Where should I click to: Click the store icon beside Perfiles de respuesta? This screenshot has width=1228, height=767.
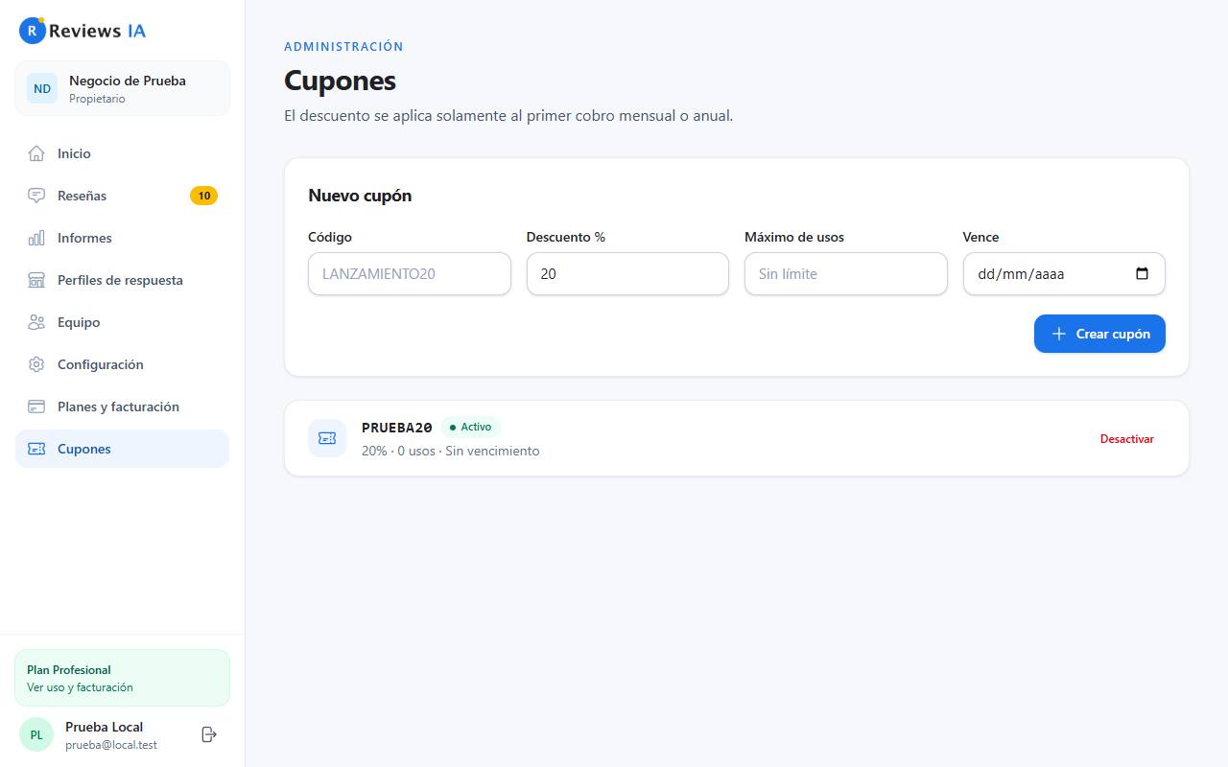36,280
